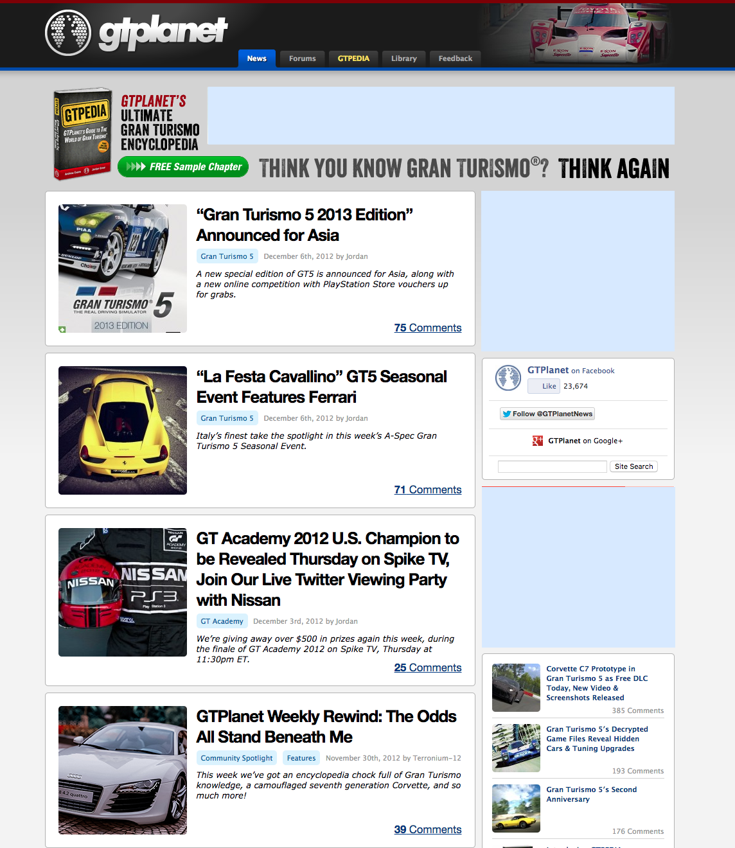The image size is (735, 848).
Task: Open the yellow Ferrari article thumbnail
Action: [123, 430]
